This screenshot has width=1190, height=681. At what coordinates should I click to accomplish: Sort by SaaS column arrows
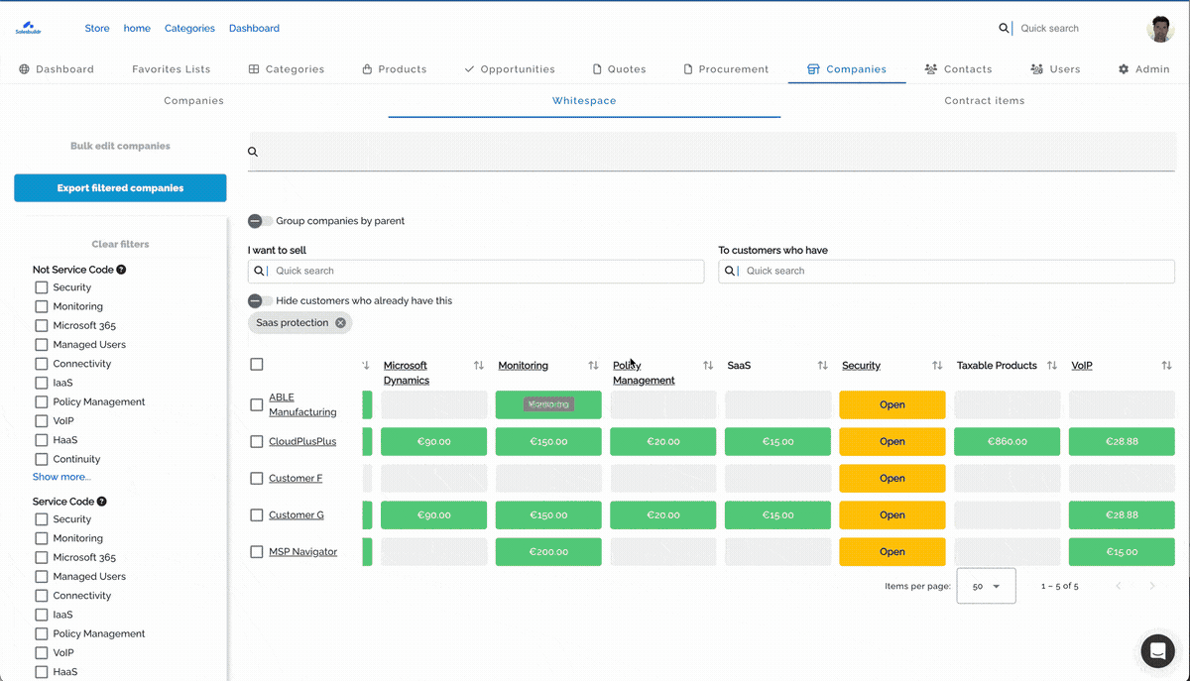pyautogui.click(x=822, y=366)
